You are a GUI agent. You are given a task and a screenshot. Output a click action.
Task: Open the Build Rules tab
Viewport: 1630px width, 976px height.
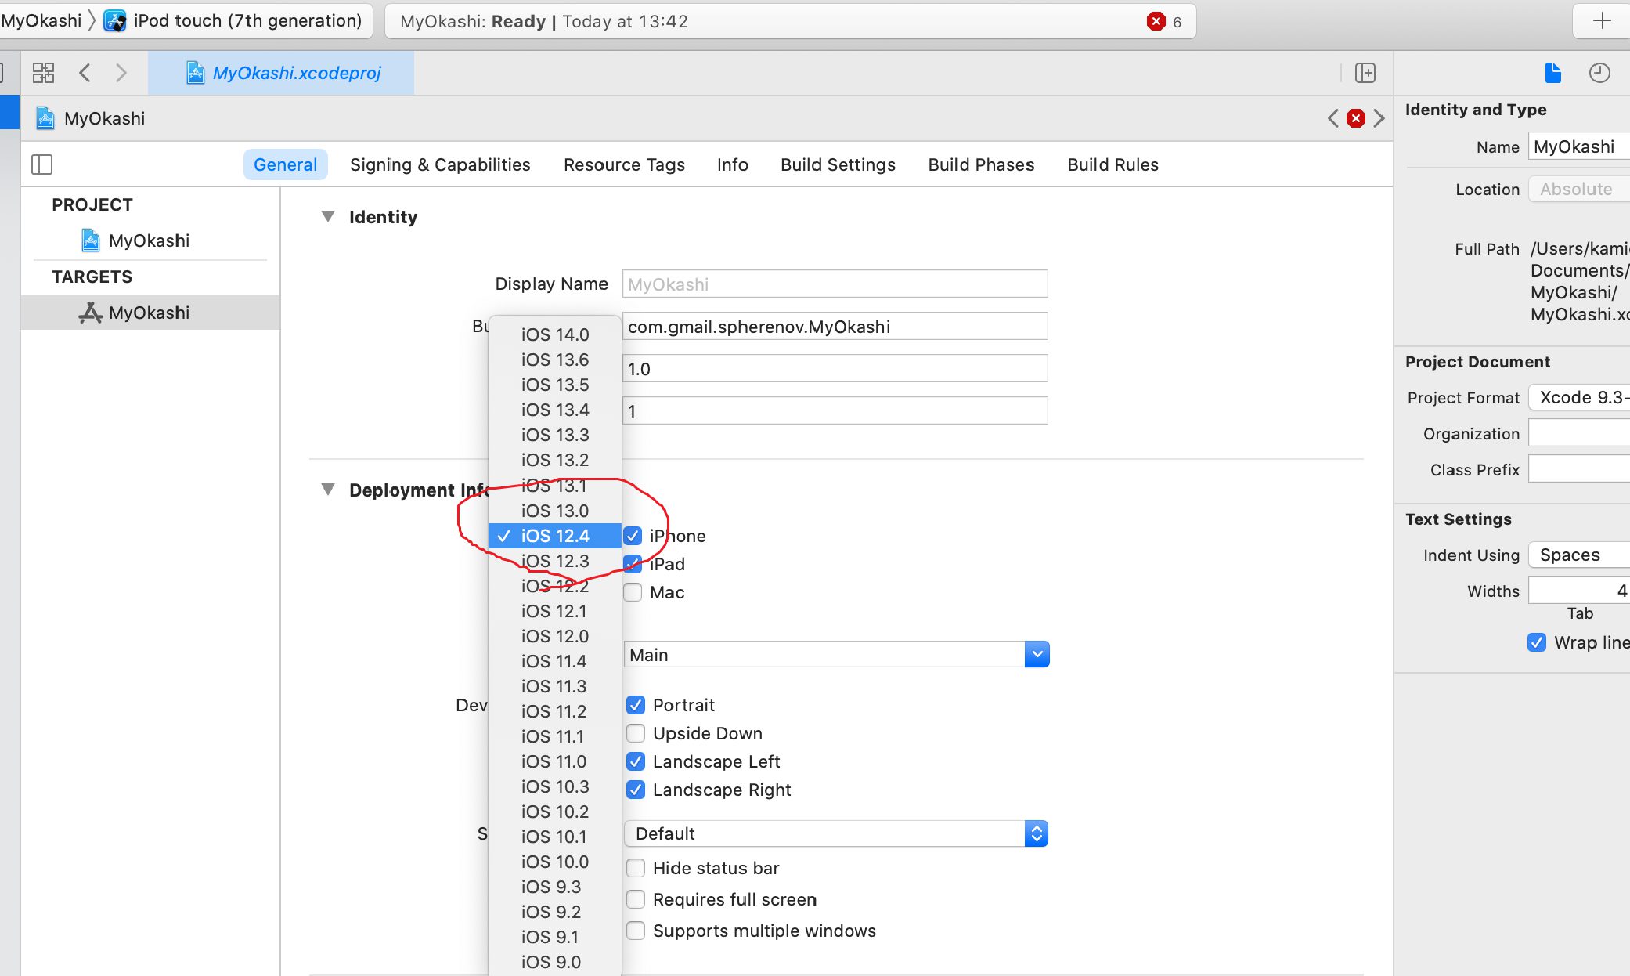coord(1113,164)
